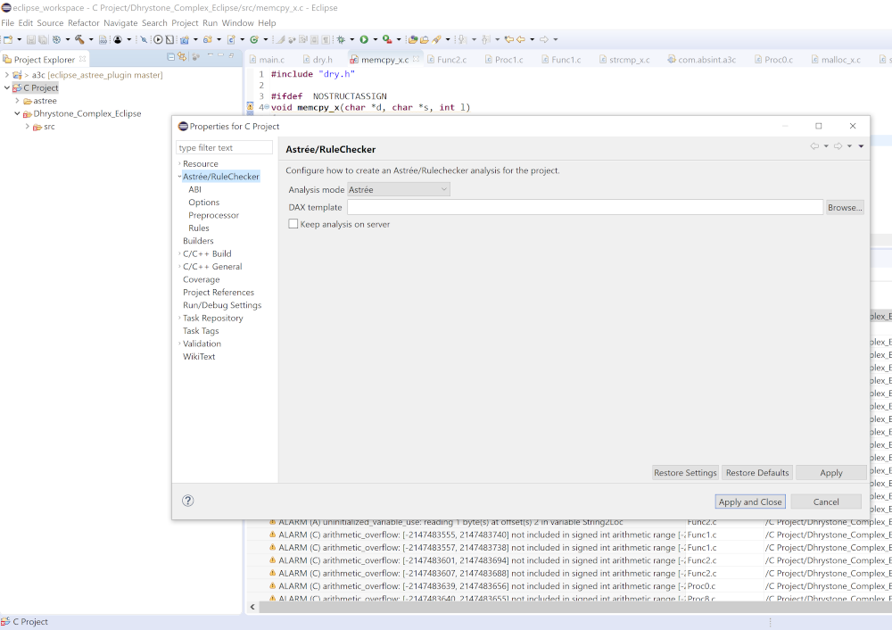Click the Cancel button
892x630 pixels.
click(x=826, y=502)
